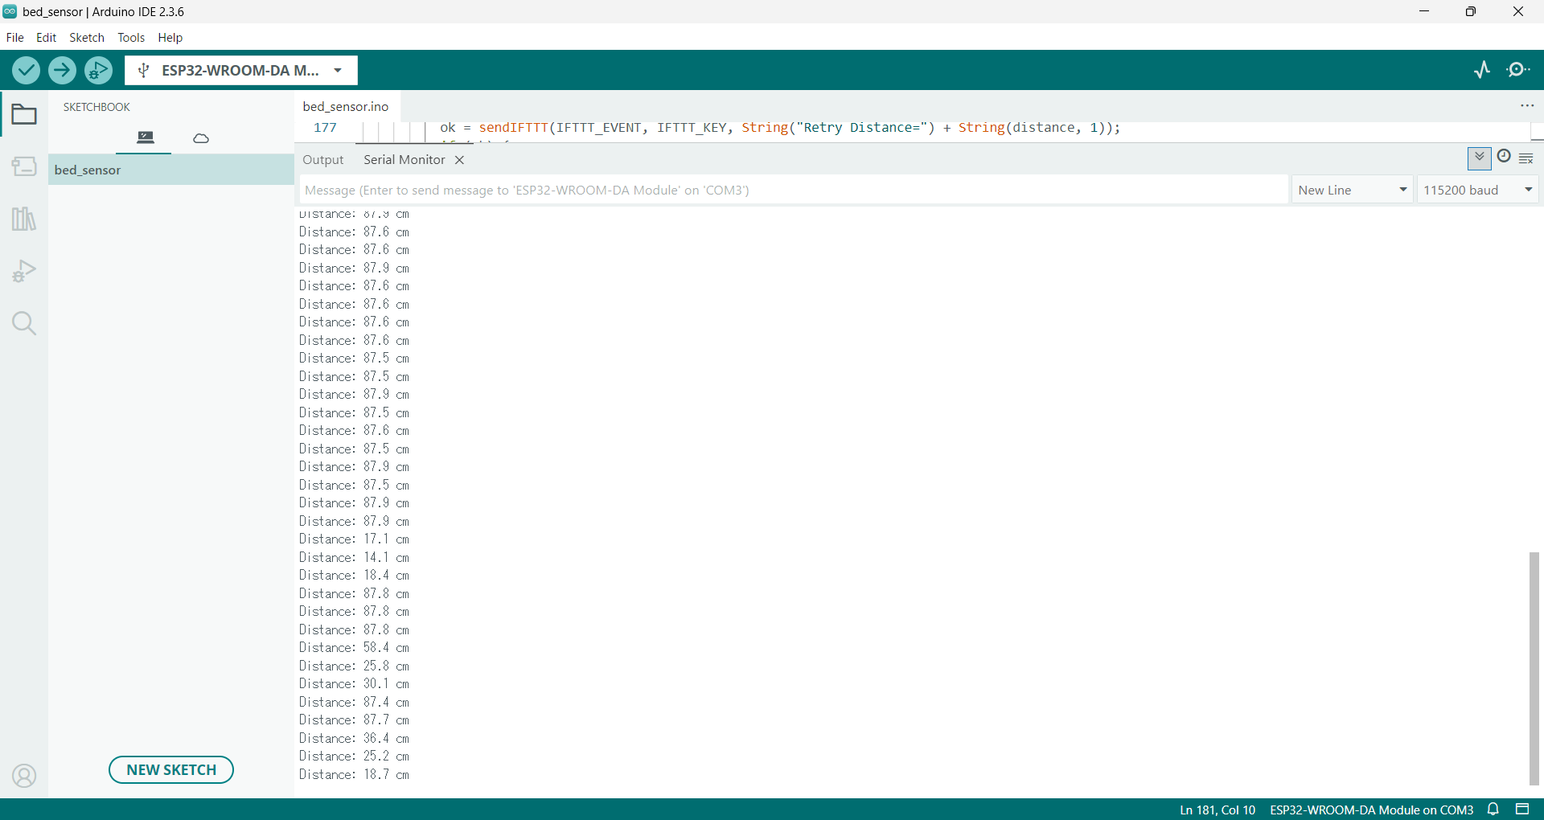Open the 115200 baud rate dropdown

[1478, 191]
